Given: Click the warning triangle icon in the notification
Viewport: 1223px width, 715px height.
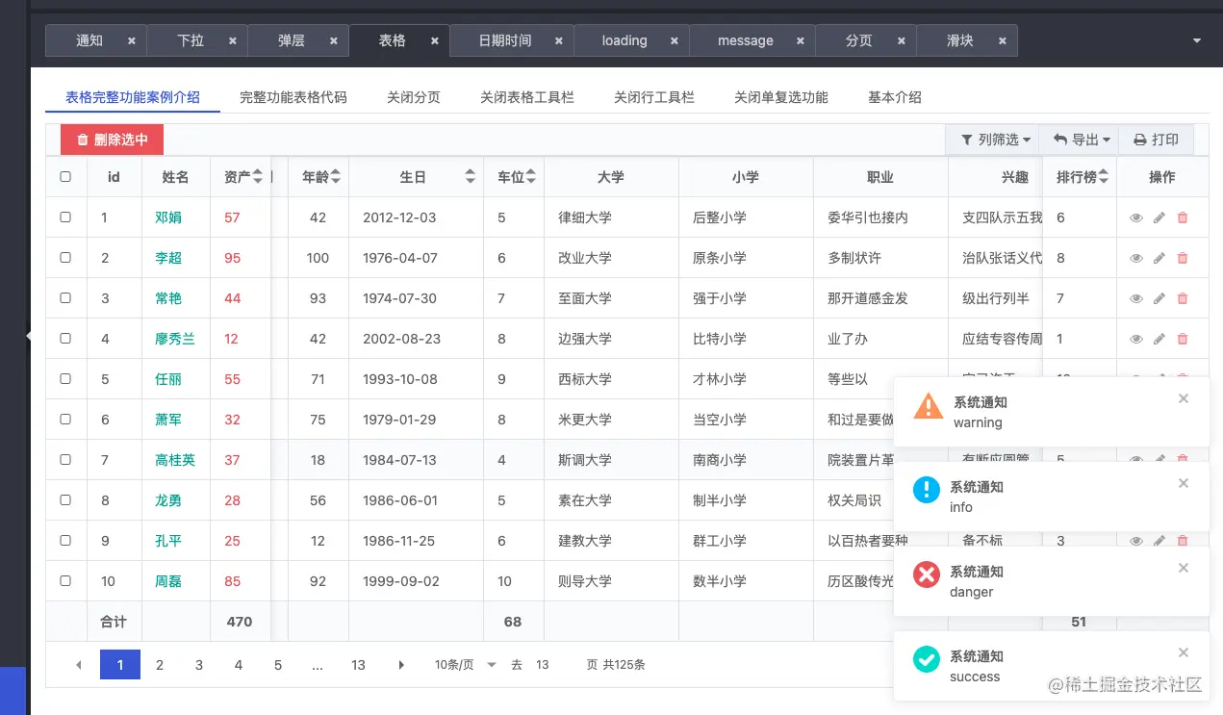Looking at the screenshot, I should pos(927,405).
